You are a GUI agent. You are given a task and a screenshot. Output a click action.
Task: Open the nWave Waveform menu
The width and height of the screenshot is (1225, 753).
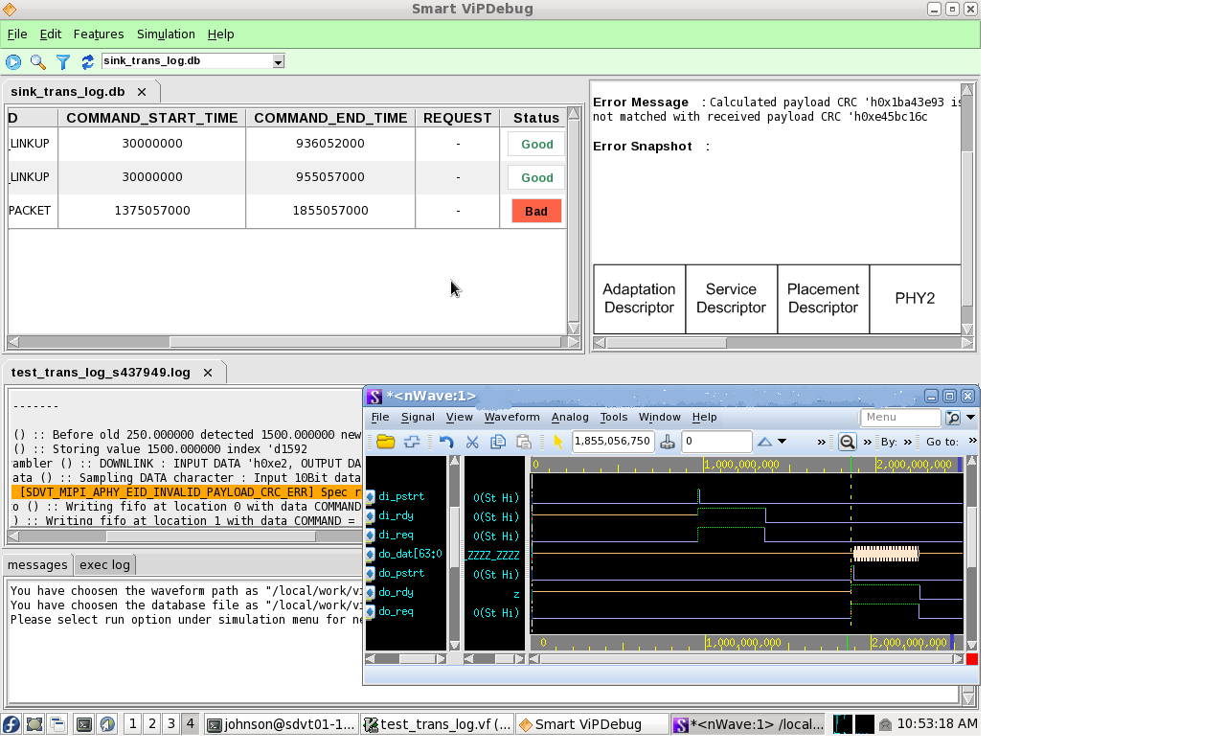click(x=512, y=417)
